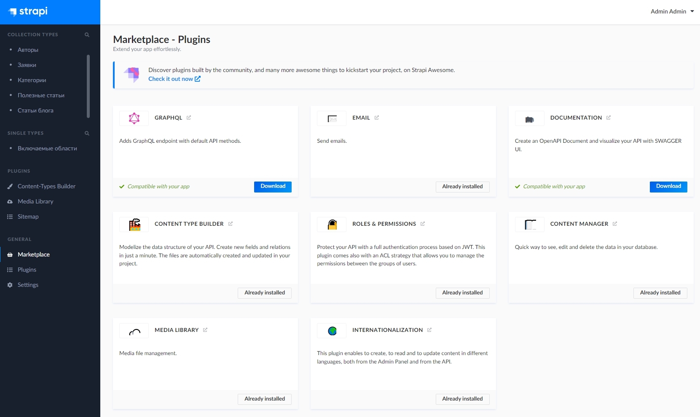Open Content-Types Builder in the sidebar
This screenshot has height=417, width=700.
click(46, 186)
